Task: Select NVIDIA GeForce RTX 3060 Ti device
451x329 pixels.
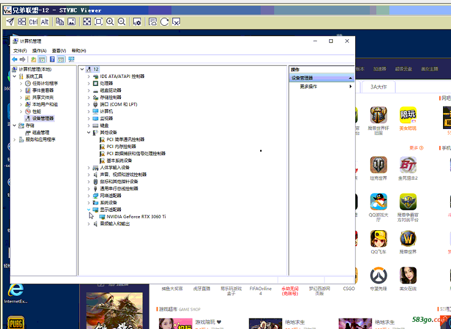Action: [136, 217]
